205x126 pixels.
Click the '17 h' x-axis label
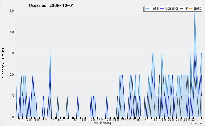[x=147, y=119]
